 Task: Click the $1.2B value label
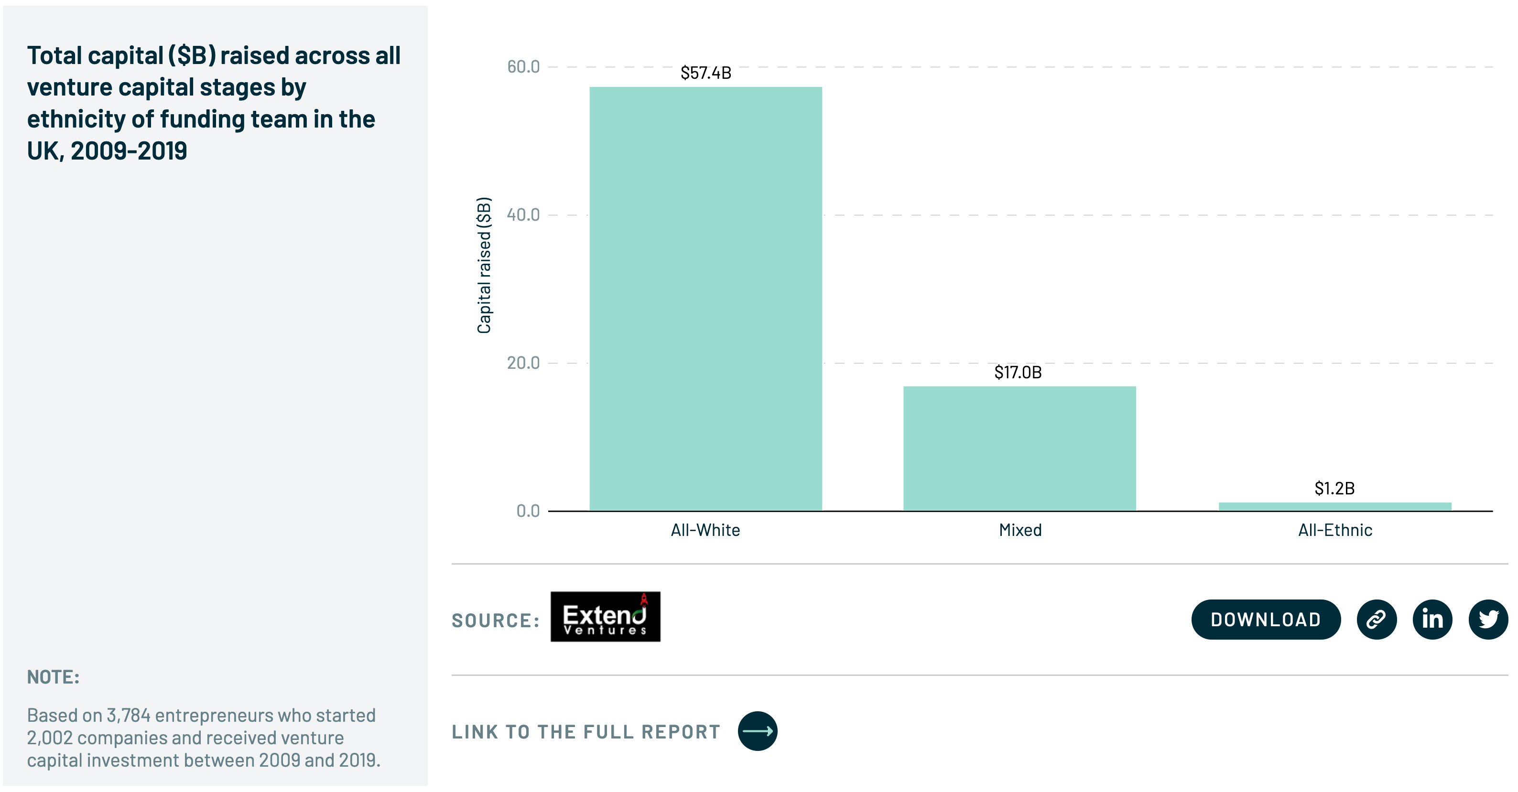tap(1334, 488)
